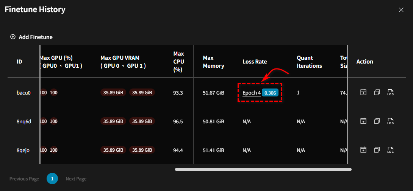
Task: Go to Next Page
Action: coord(76,179)
